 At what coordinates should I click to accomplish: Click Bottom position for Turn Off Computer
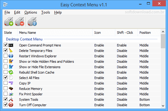pos(145,105)
